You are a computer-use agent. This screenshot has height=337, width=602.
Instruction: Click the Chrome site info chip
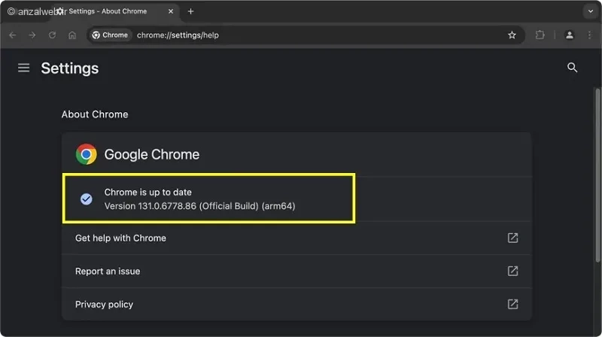(110, 35)
